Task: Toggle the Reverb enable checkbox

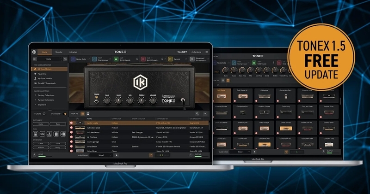Action: click(x=186, y=59)
